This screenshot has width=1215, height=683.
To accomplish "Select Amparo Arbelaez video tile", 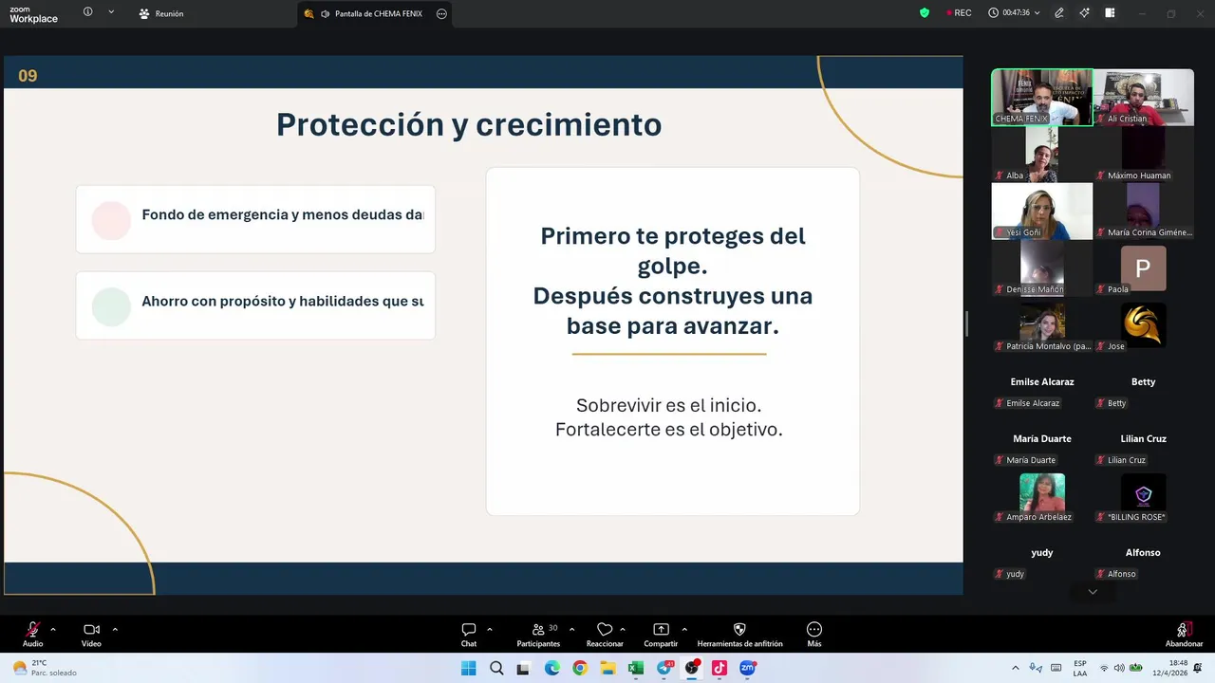I will click(1042, 495).
